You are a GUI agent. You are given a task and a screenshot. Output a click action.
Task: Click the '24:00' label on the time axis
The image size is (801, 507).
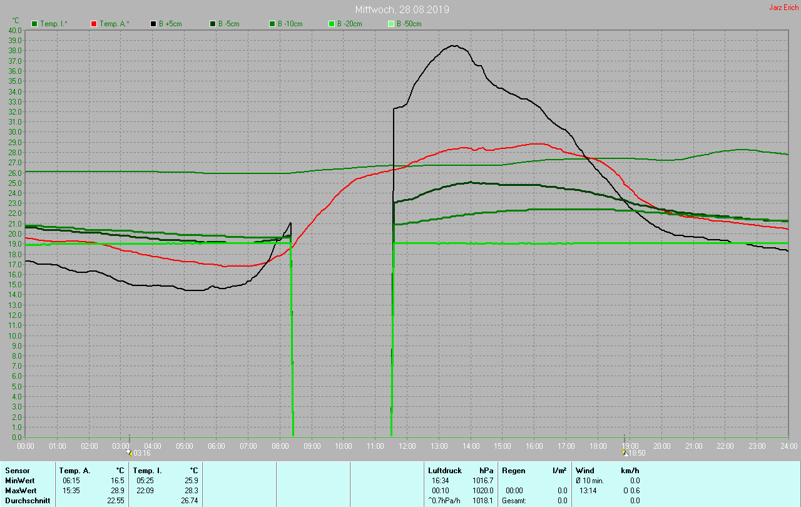[789, 446]
